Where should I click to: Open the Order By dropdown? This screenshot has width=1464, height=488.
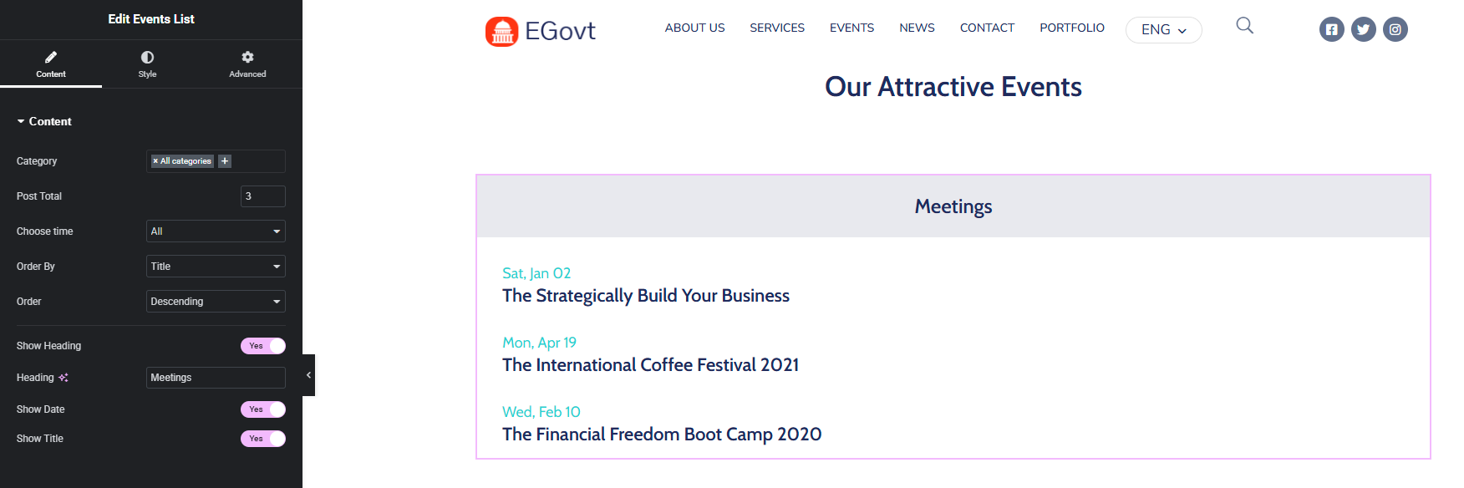point(216,267)
